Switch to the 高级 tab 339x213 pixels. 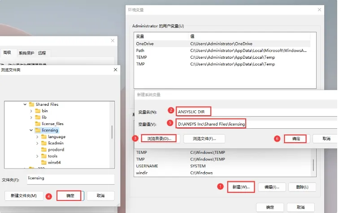click(7, 52)
